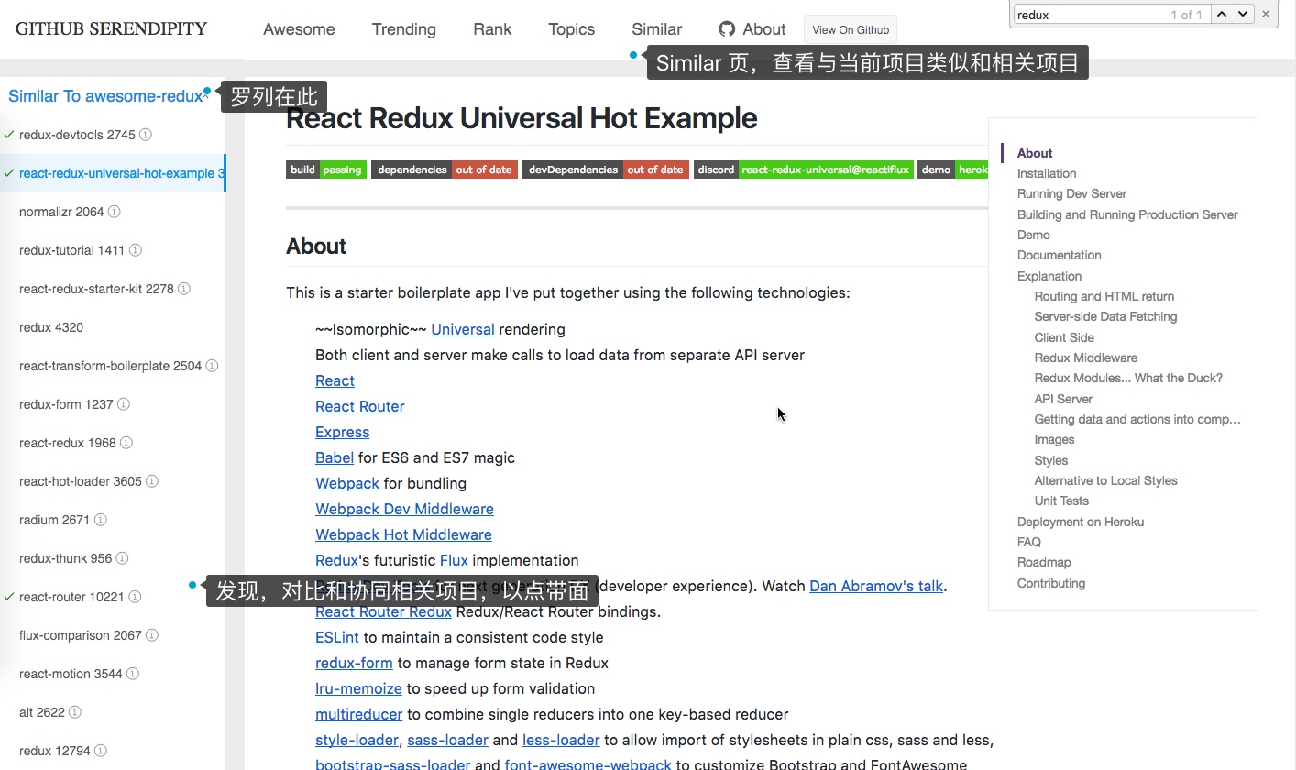Jump to Running Dev Server section
This screenshot has width=1296, height=770.
tap(1071, 193)
